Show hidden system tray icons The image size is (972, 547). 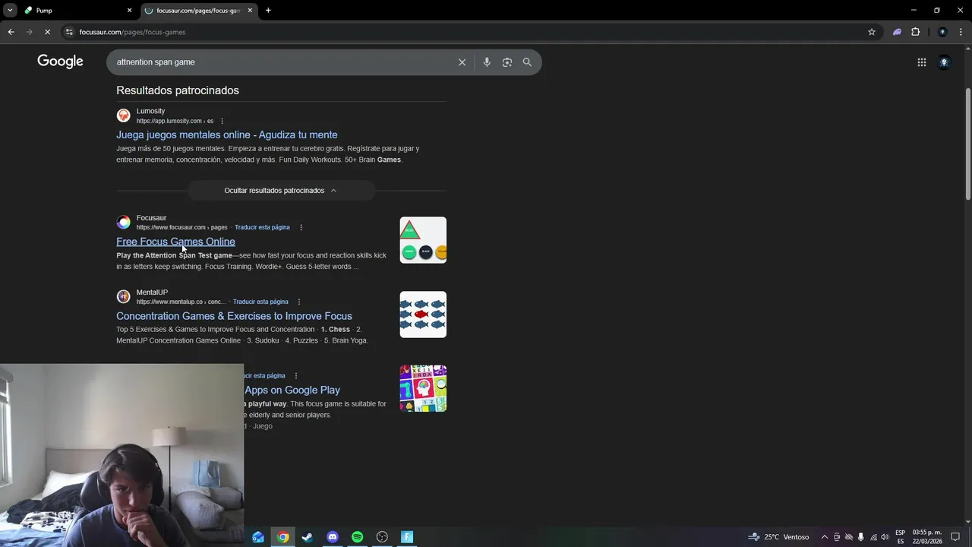pyautogui.click(x=825, y=537)
